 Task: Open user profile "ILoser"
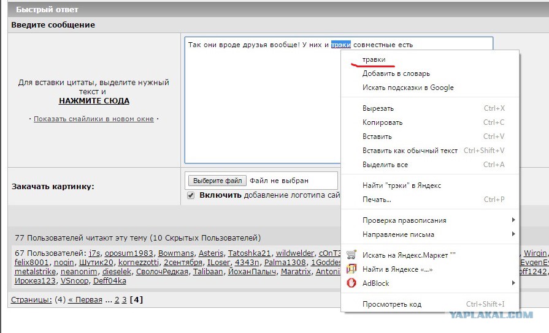pos(218,263)
